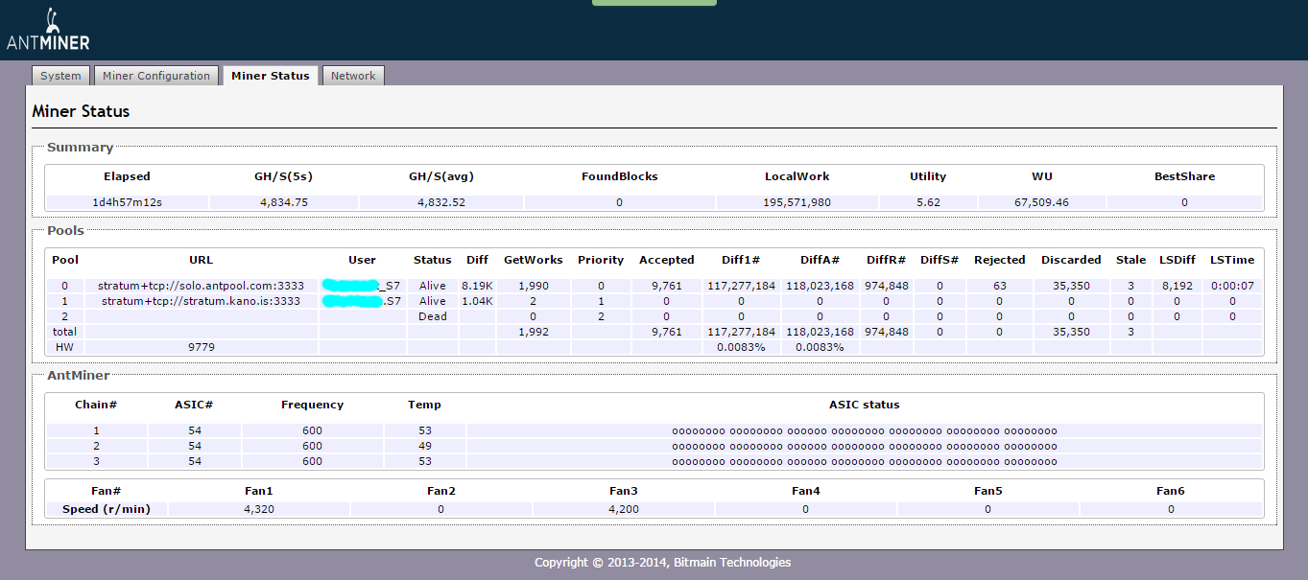Select the Elapsed value 1d4h57m12s
Image resolution: width=1308 pixels, height=580 pixels.
tap(127, 202)
